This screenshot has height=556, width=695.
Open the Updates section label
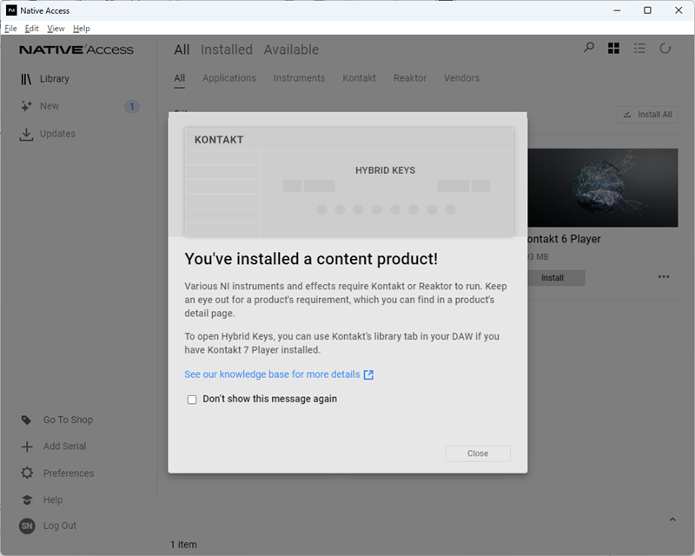(x=57, y=134)
